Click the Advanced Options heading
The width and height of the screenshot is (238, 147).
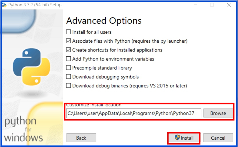pos(104,21)
